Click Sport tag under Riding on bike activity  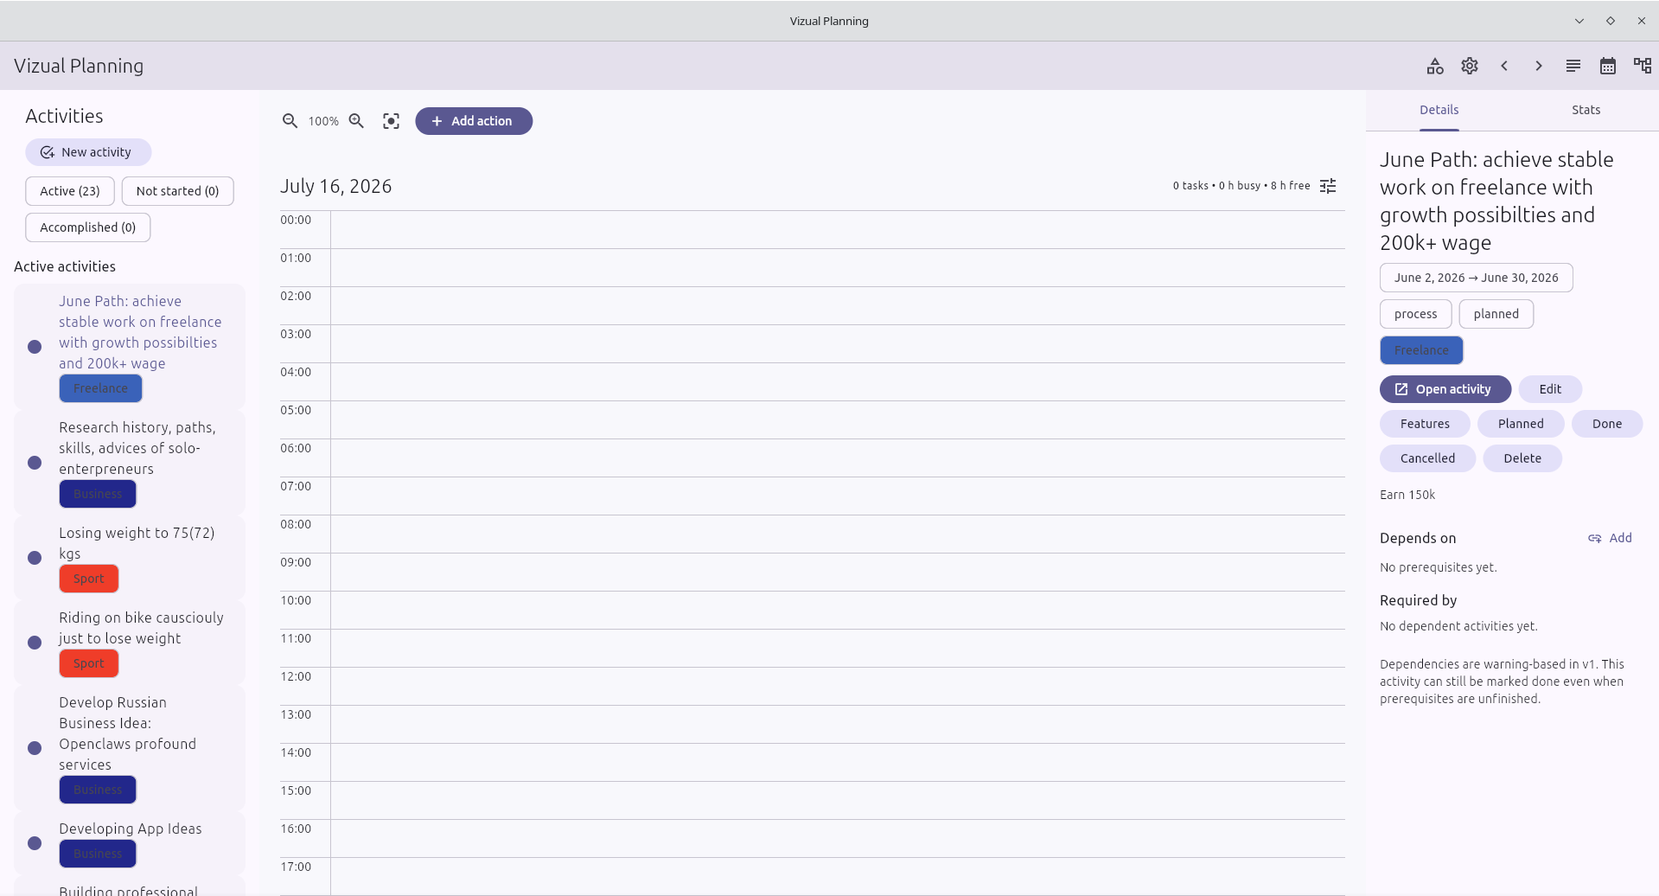click(88, 663)
